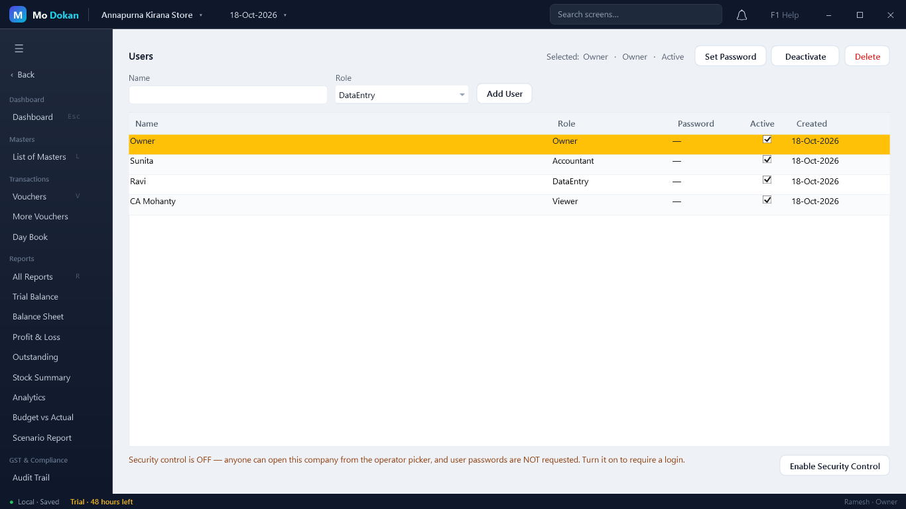
Task: Sort by the Name column header
Action: 147,124
